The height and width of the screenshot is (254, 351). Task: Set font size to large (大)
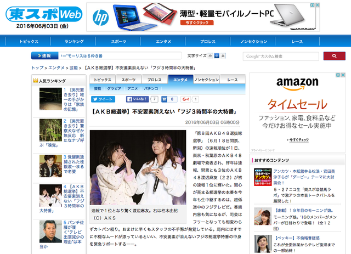click(x=223, y=56)
